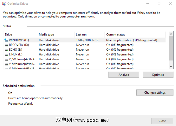Click the Optimise button

click(x=158, y=75)
